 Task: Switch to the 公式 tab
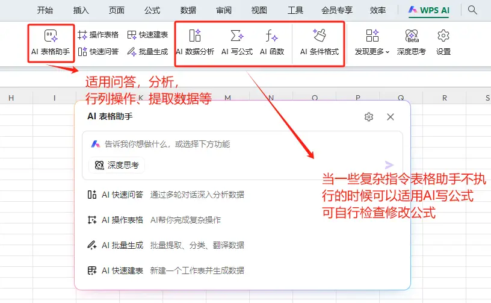(152, 10)
